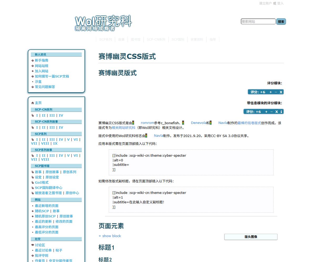Select the 版头图像 tab box
Viewport: 315px width, 262px height.
point(251,237)
